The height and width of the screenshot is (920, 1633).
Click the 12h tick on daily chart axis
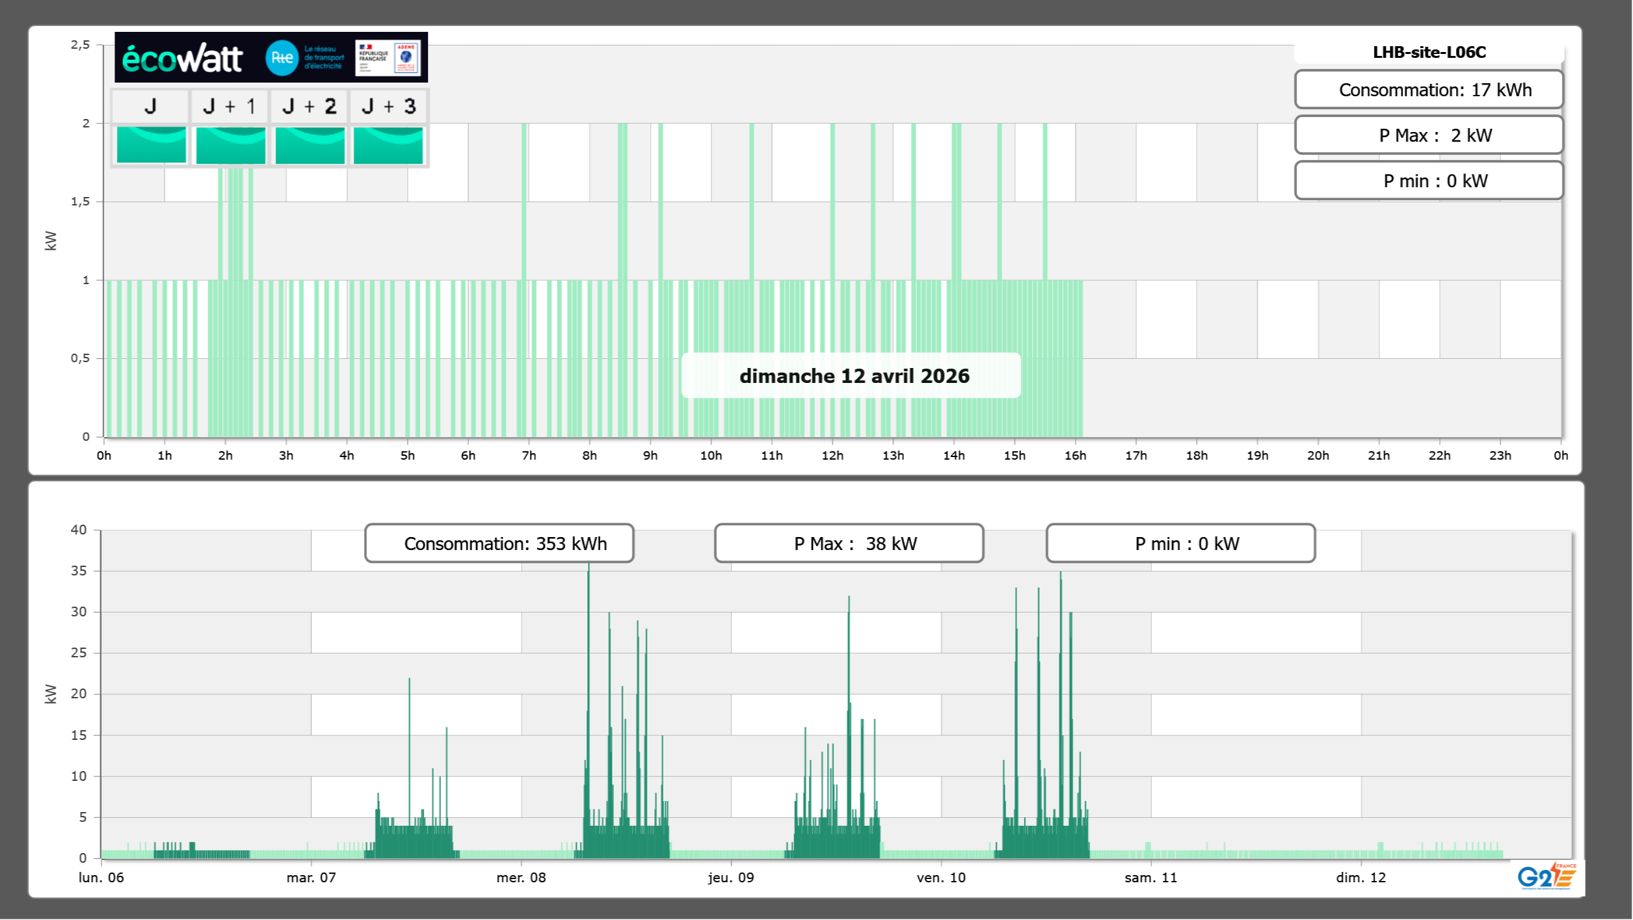tap(832, 455)
